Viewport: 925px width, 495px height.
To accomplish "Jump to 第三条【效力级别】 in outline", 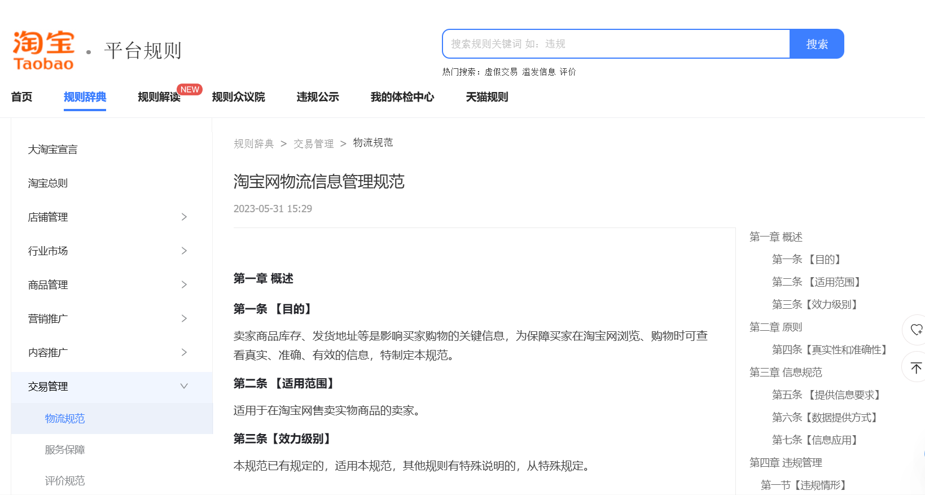I will click(x=817, y=305).
